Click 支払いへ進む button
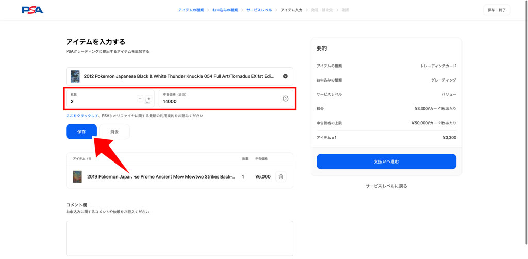The image size is (528, 259). pyautogui.click(x=386, y=161)
